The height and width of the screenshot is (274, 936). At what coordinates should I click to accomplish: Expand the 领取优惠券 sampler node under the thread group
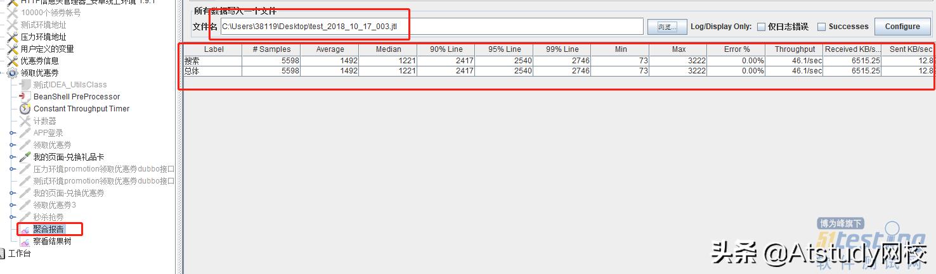[13, 145]
